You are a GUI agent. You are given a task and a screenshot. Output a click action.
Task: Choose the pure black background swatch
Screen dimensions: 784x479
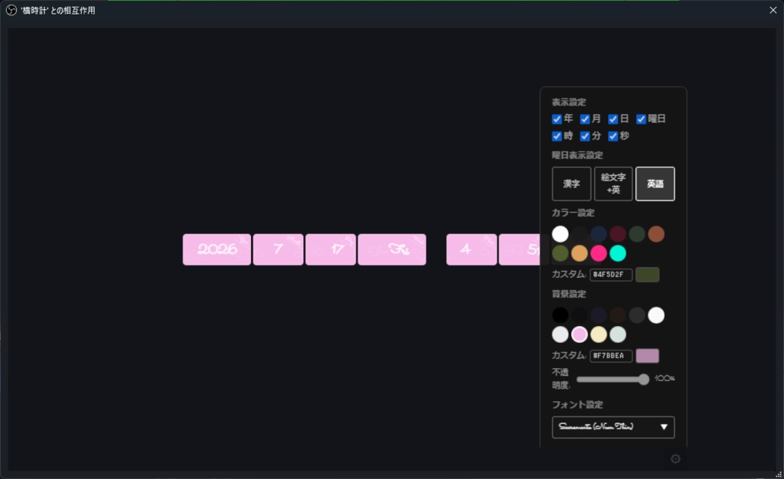click(x=560, y=315)
